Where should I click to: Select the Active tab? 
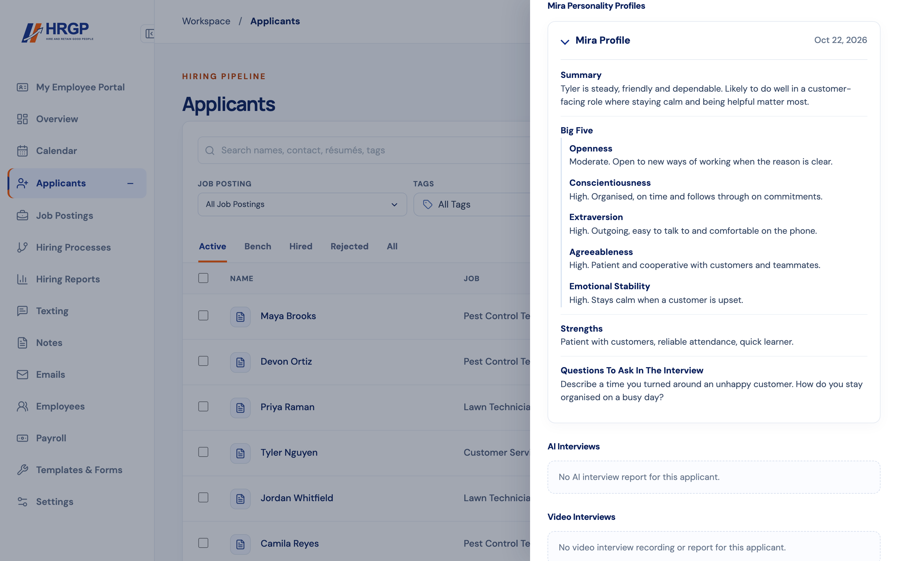[x=212, y=246]
